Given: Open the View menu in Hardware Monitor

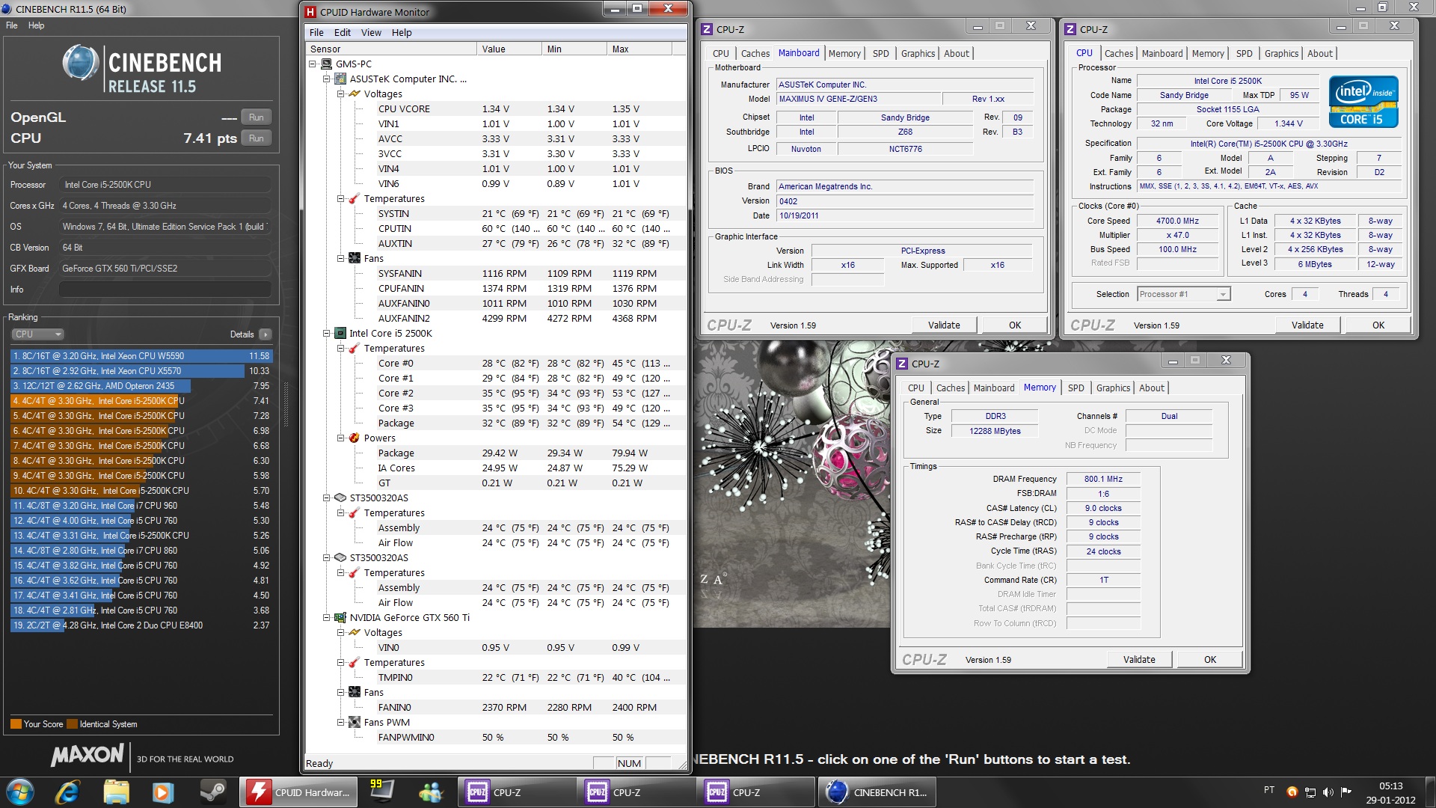Looking at the screenshot, I should point(371,32).
